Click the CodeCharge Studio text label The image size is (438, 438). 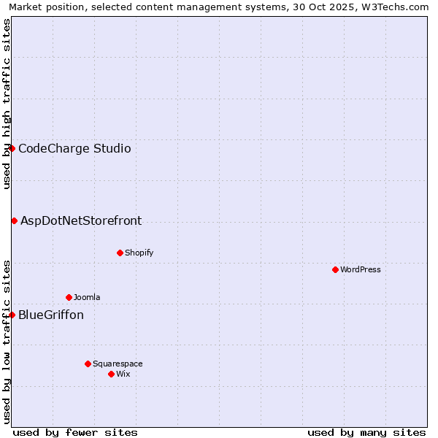[x=74, y=149]
